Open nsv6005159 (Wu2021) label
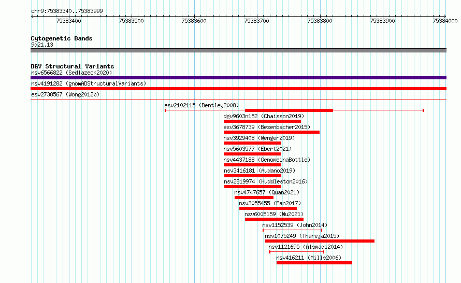Viewport: 461px width, 283px height. pyautogui.click(x=274, y=214)
